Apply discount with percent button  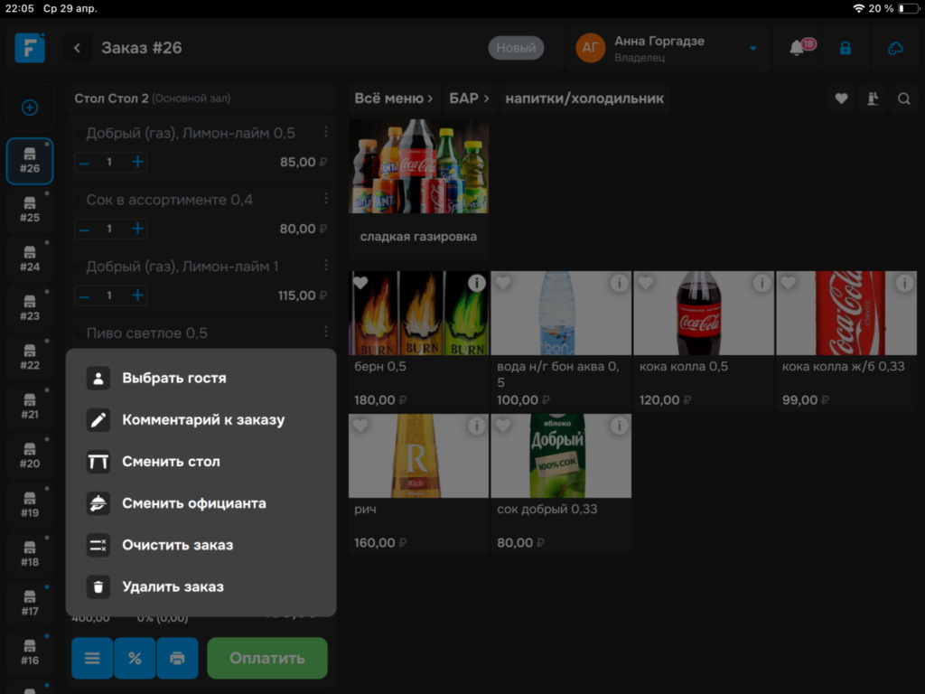point(135,658)
